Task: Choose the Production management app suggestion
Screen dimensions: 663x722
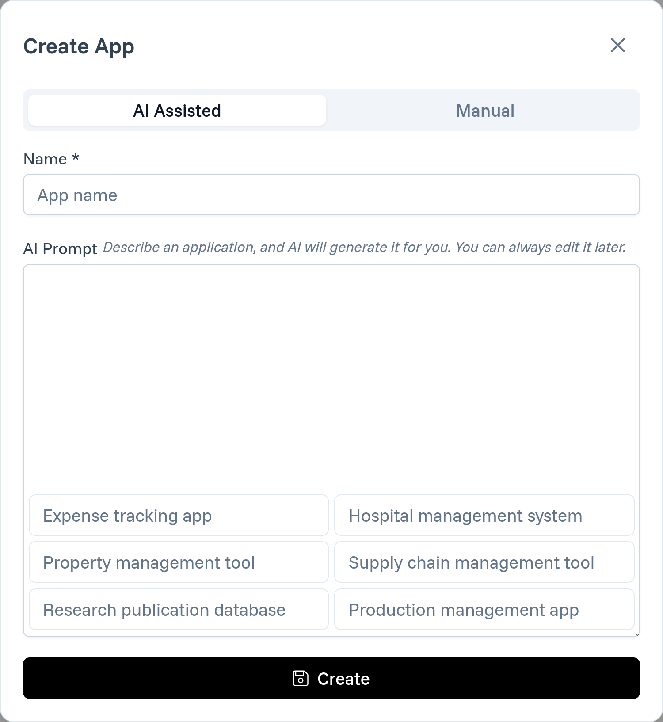Action: (x=484, y=610)
